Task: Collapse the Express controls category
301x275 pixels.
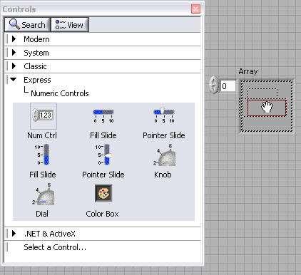Action: pos(14,80)
